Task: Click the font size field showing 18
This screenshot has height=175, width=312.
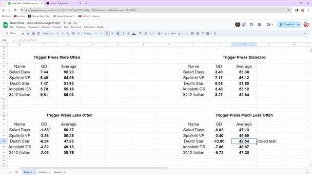Action: pyautogui.click(x=107, y=34)
